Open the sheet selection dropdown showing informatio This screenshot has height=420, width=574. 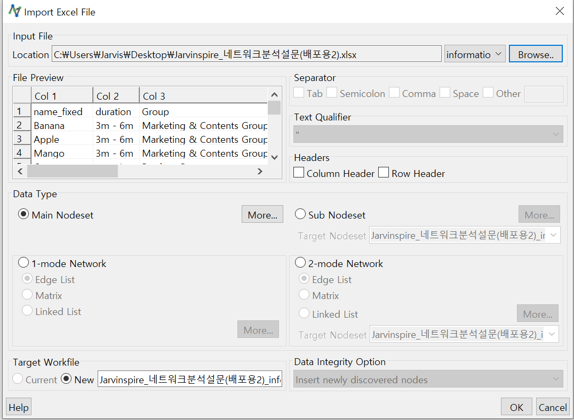(475, 54)
